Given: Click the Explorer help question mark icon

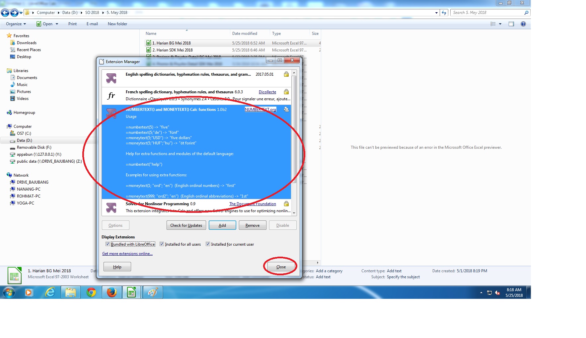Looking at the screenshot, I should (523, 24).
